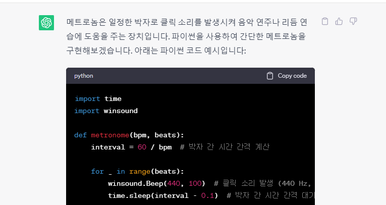This screenshot has height=205, width=386.
Task: Click the 'import winsound' code line
Action: [106, 111]
